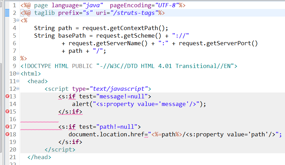
Task: Click line number 20 in the gutter
Action: tap(13, 149)
